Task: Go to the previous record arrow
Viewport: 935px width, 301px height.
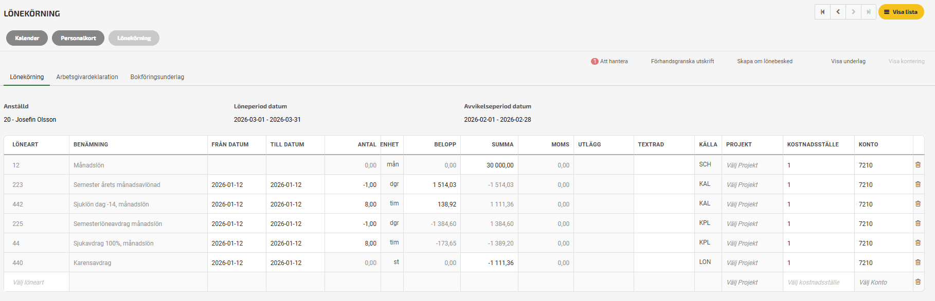Action: pos(838,12)
